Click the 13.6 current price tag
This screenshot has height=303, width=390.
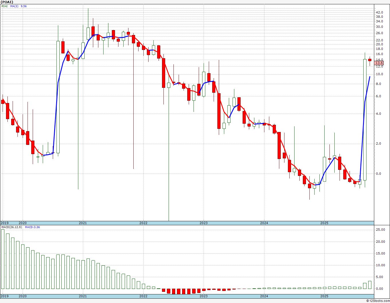pos(379,63)
